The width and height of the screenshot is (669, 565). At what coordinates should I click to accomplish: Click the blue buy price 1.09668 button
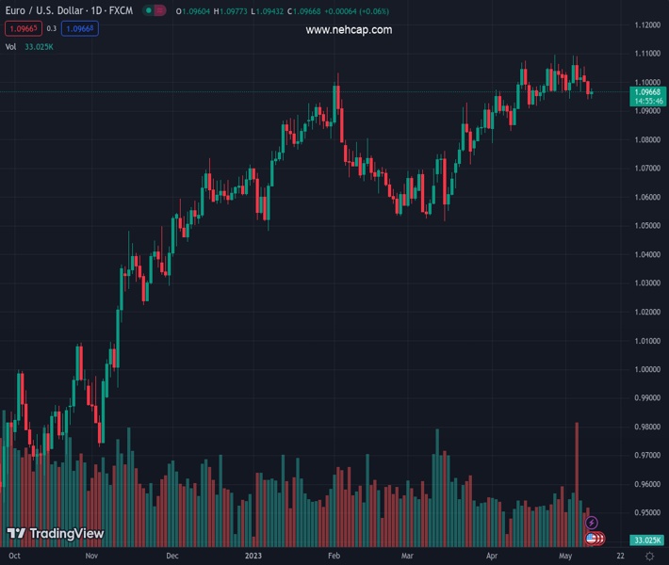point(80,28)
